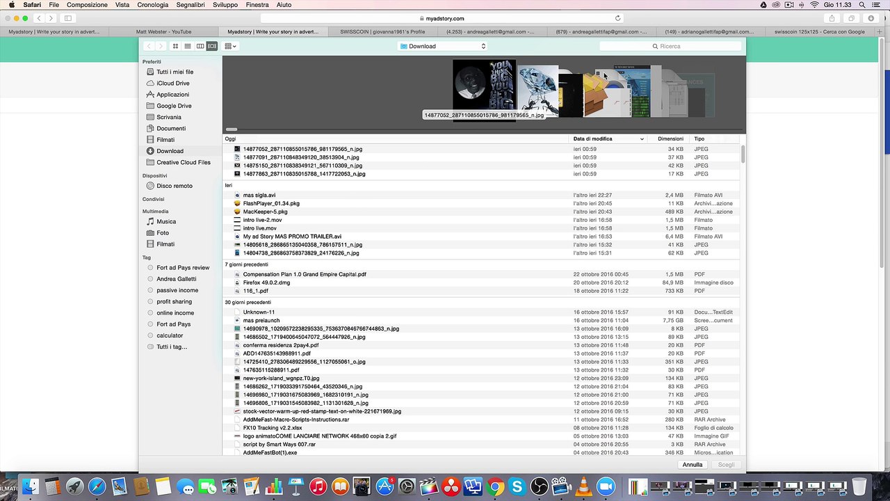Screen dimensions: 890x501
Task: Open Google Chrome from the Dock
Action: click(495, 486)
